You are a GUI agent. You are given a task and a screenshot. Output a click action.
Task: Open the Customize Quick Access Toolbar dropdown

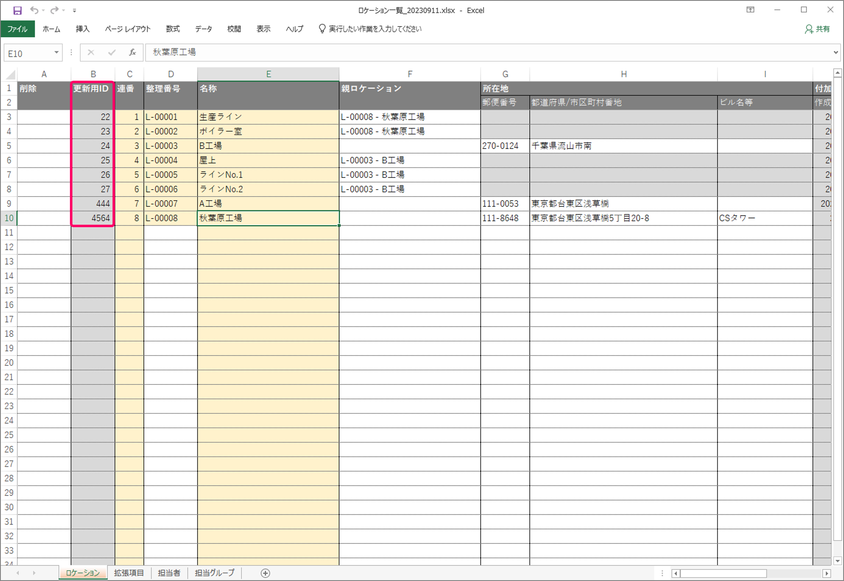tap(74, 10)
